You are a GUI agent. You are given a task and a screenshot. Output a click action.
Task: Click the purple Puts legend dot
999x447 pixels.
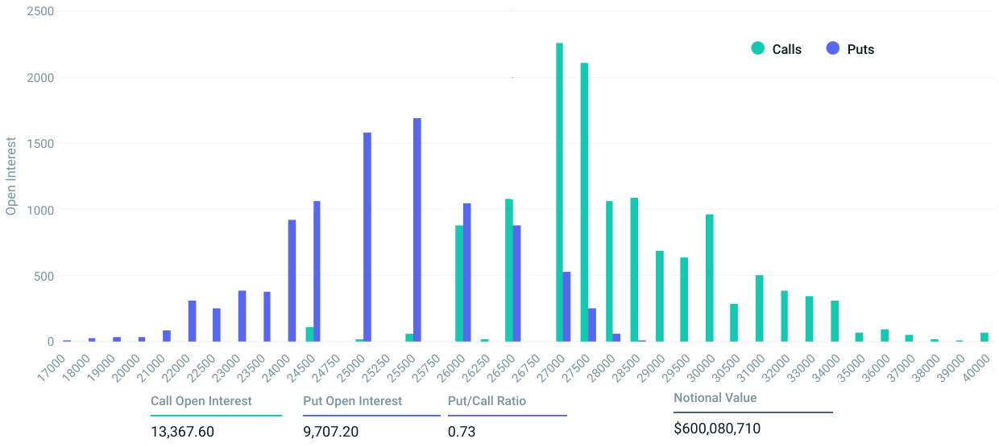[833, 48]
